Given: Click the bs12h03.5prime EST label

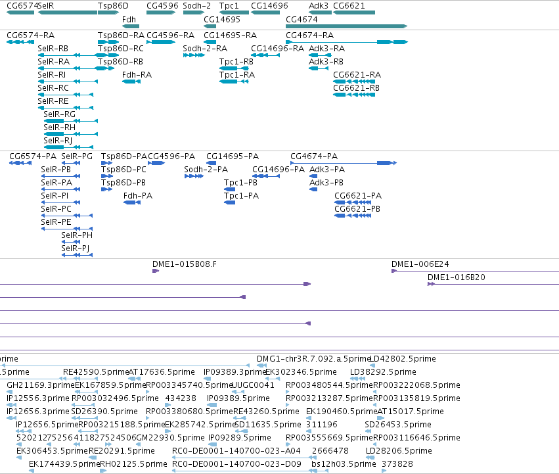Looking at the screenshot, I should 344,464.
